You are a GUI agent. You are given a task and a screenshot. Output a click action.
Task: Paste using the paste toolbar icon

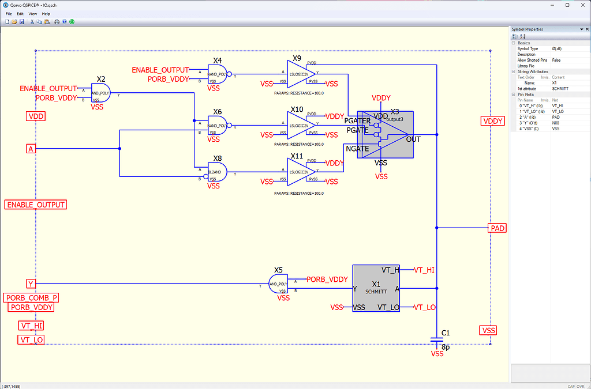(x=47, y=21)
